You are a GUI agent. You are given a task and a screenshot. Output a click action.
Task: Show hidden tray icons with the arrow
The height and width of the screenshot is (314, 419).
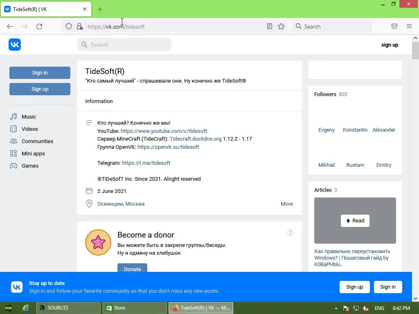[x=336, y=308]
